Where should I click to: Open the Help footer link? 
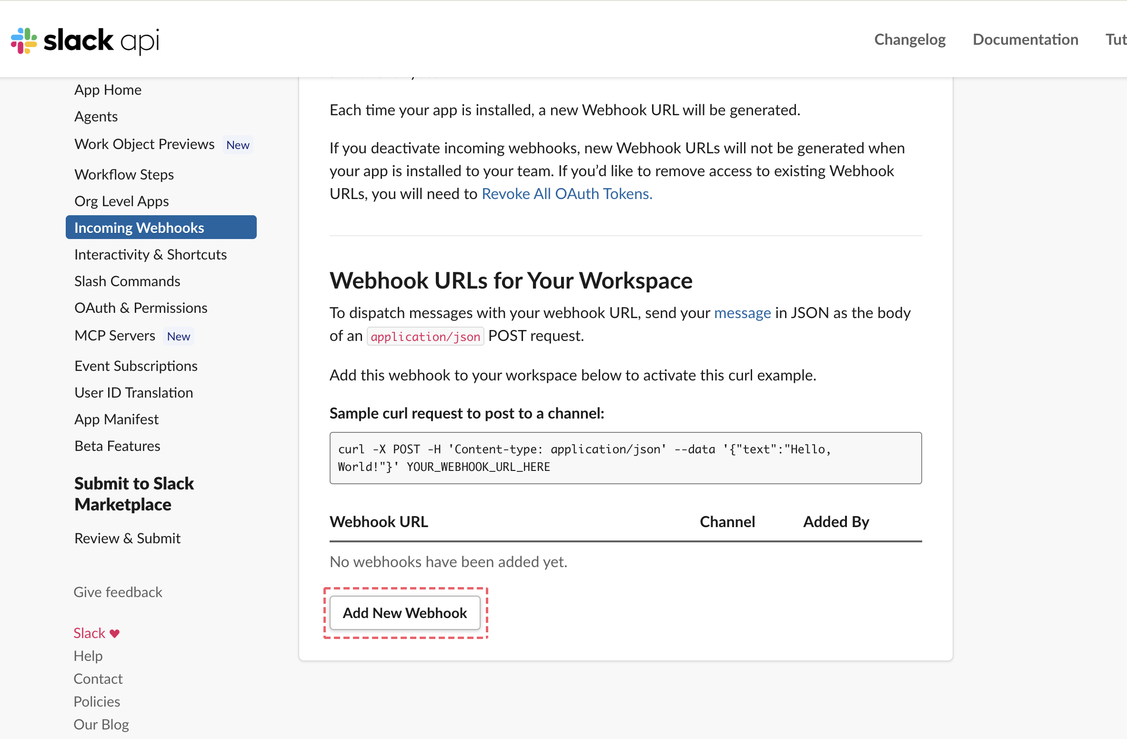(x=88, y=656)
